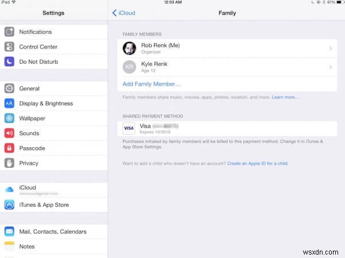Select Notes in settings list
This screenshot has width=345, height=258.
[x=54, y=247]
